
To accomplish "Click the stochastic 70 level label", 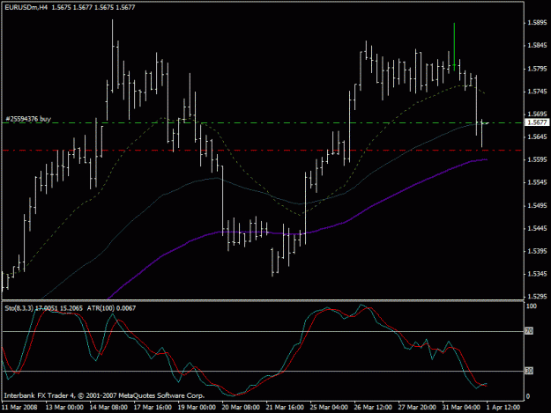I will pyautogui.click(x=529, y=331).
